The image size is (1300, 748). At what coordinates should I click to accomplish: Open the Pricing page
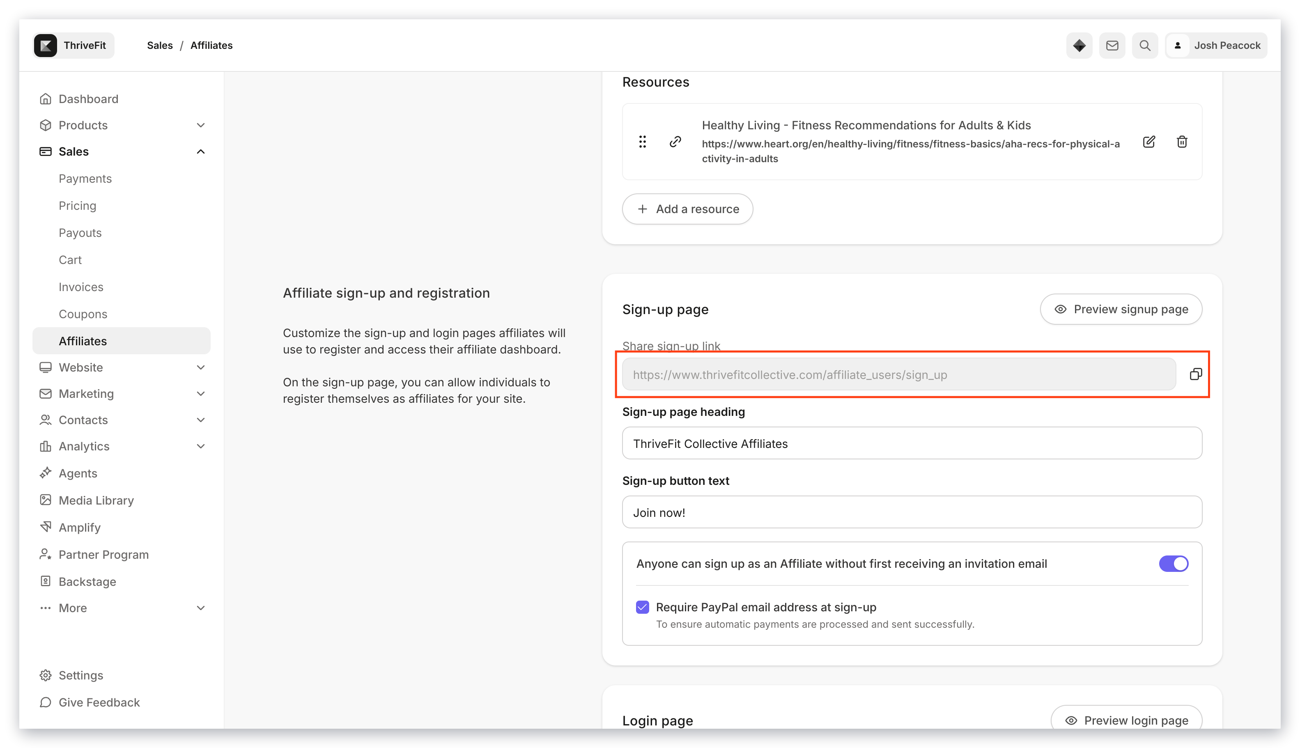tap(78, 206)
